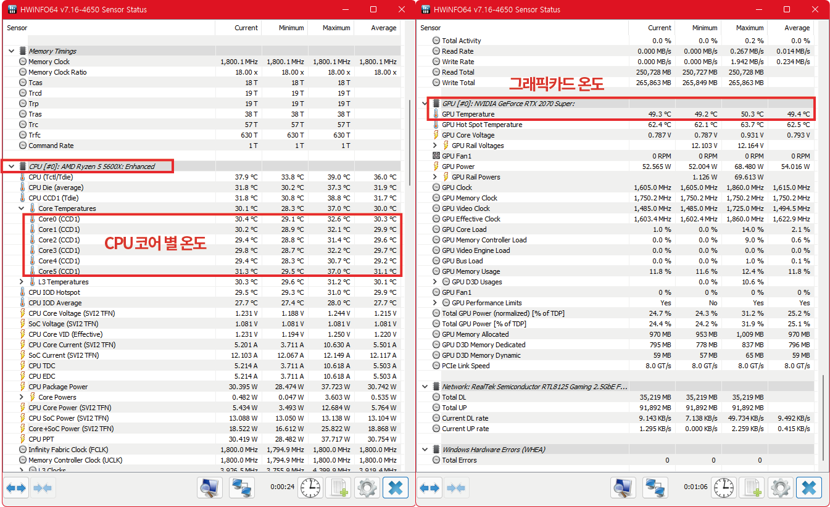Click Sensor column header in right window

click(523, 28)
